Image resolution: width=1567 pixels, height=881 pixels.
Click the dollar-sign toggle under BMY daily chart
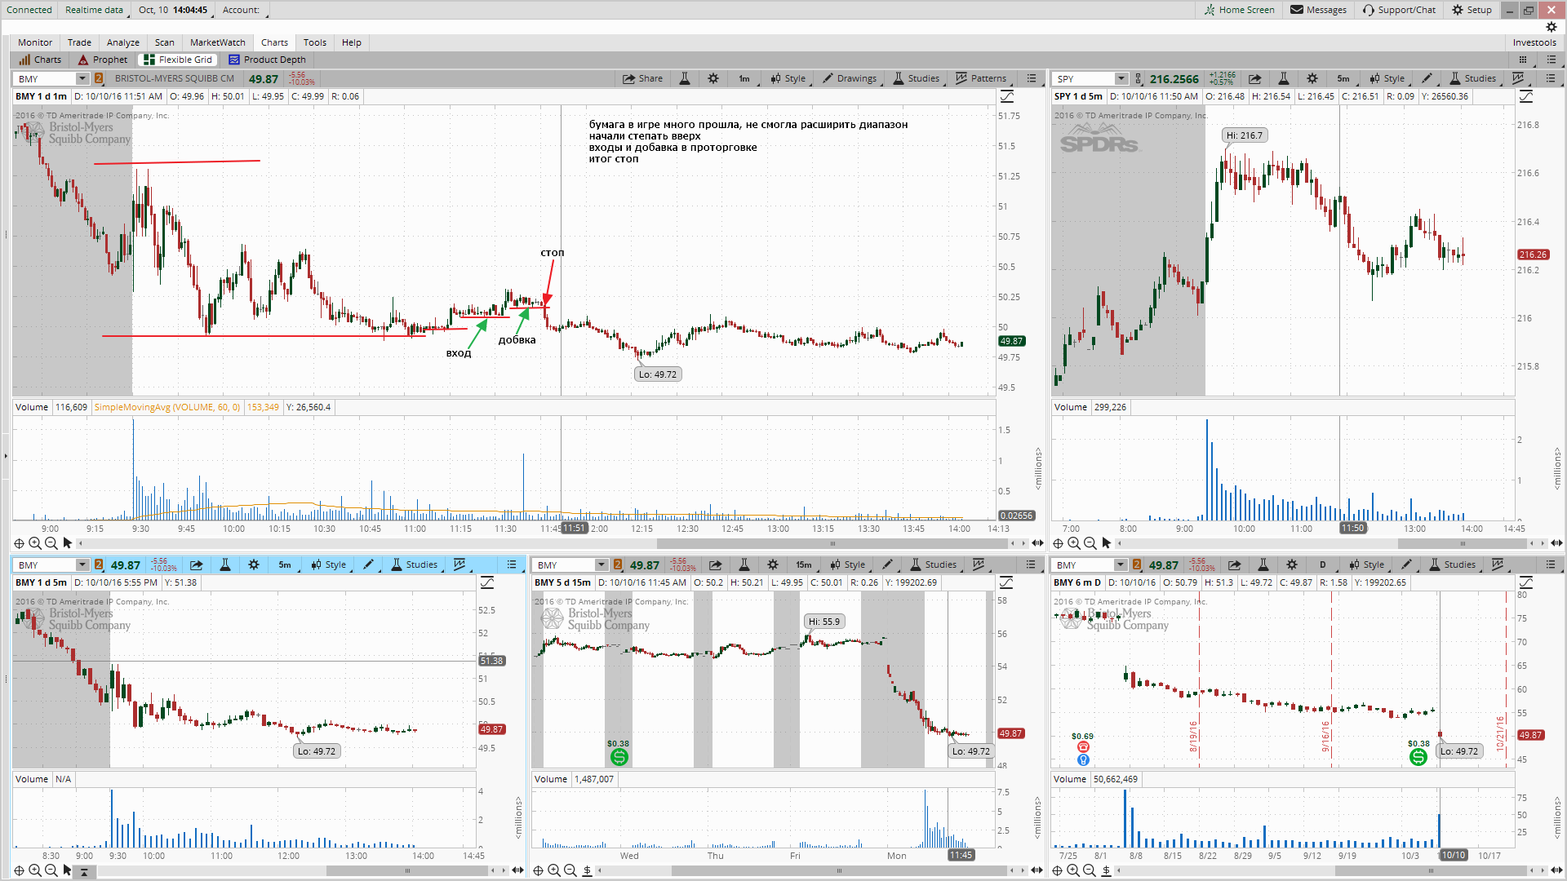[x=1106, y=870]
